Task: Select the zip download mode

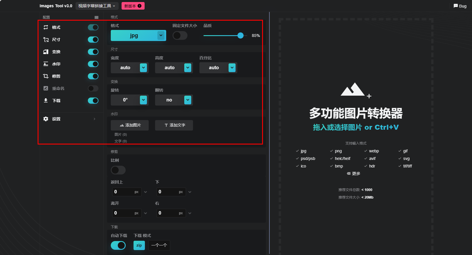Action: click(x=139, y=245)
